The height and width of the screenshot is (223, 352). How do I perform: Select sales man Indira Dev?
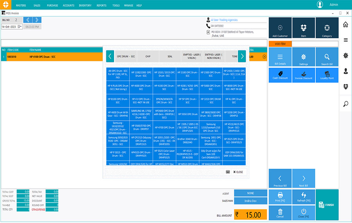pos(251,201)
